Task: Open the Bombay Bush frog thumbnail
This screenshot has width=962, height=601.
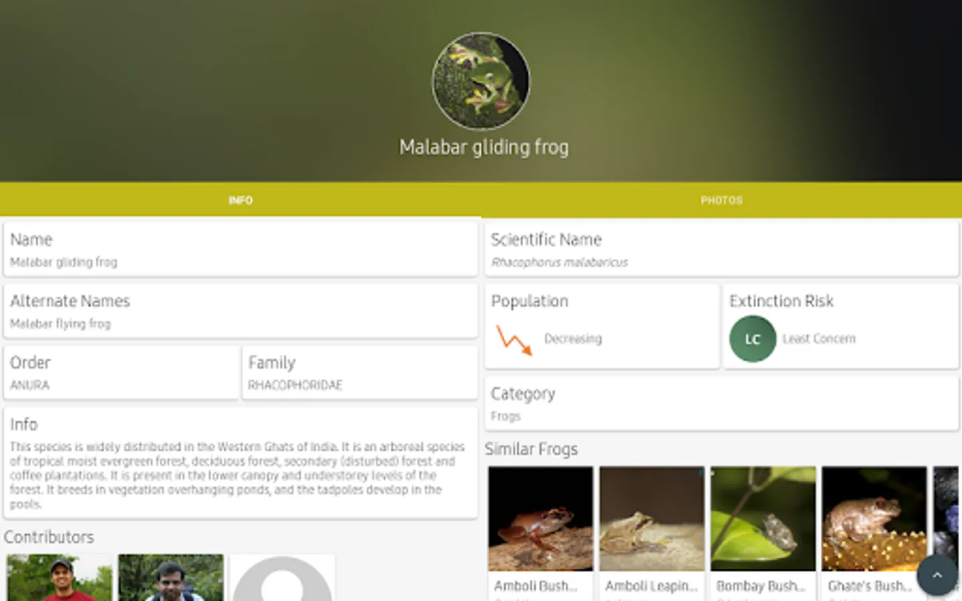Action: [763, 533]
